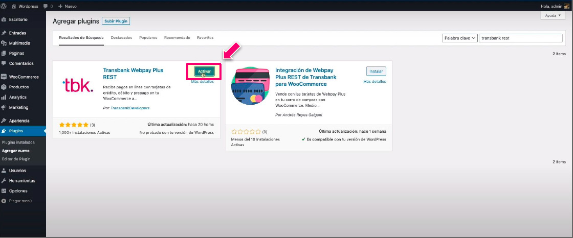Screen dimensions: 573x238
Task: Click the Usuarios person icon
Action: (x=4, y=171)
